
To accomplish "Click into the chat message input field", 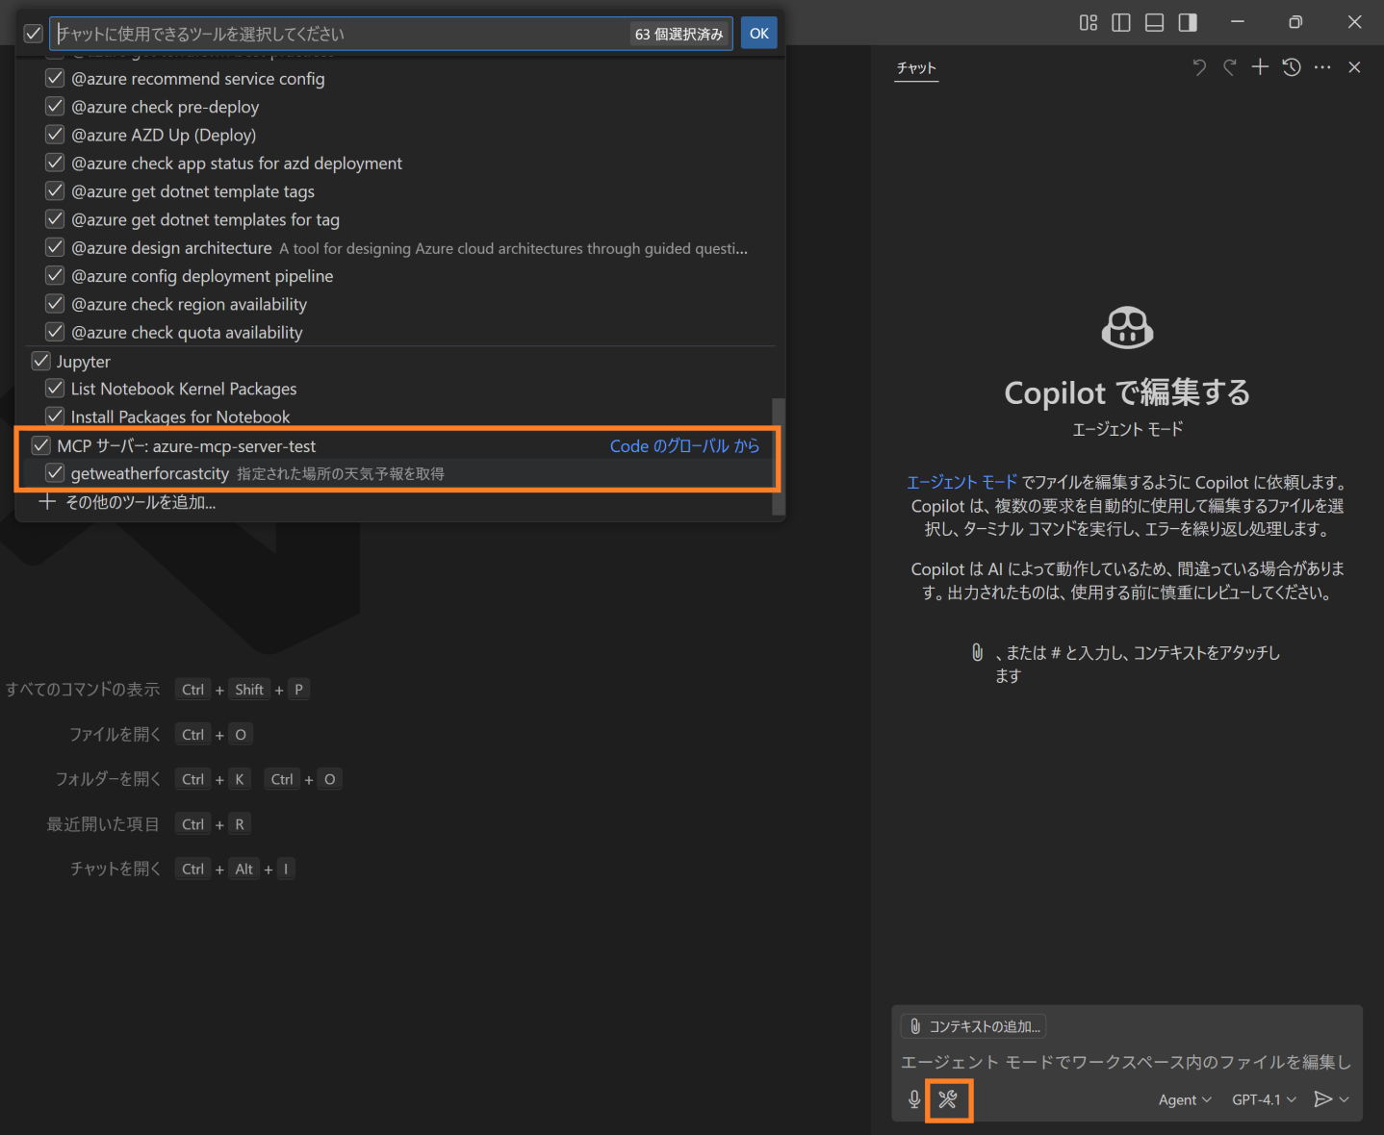I will coord(1126,1062).
